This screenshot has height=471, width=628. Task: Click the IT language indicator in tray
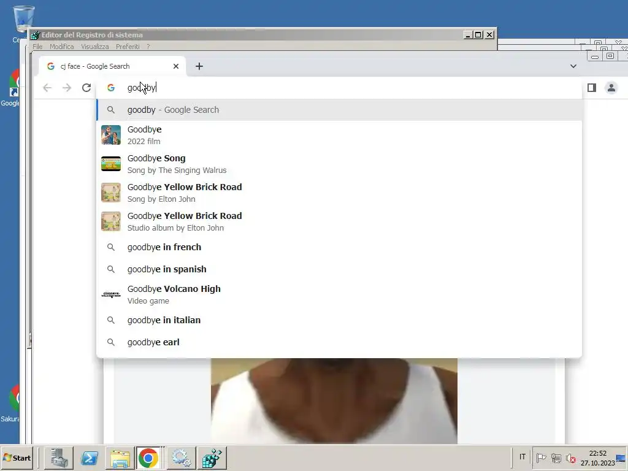pos(523,457)
